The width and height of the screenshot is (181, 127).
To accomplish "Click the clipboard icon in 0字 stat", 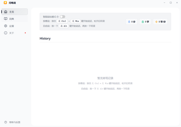I will coord(143,22).
